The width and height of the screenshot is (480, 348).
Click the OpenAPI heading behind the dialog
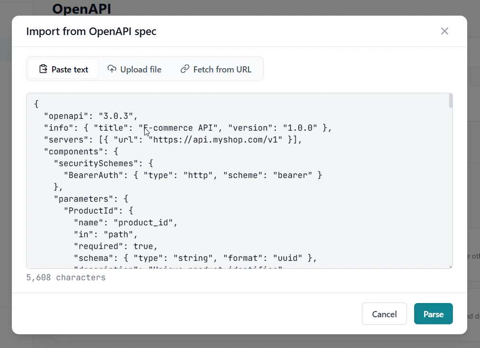tap(82, 9)
